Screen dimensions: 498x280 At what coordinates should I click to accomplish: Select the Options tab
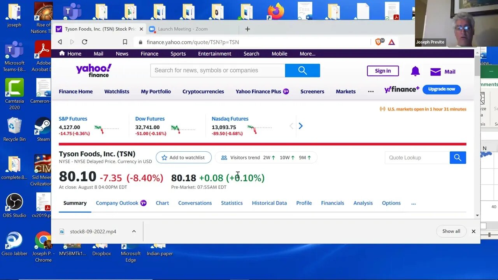(x=391, y=203)
